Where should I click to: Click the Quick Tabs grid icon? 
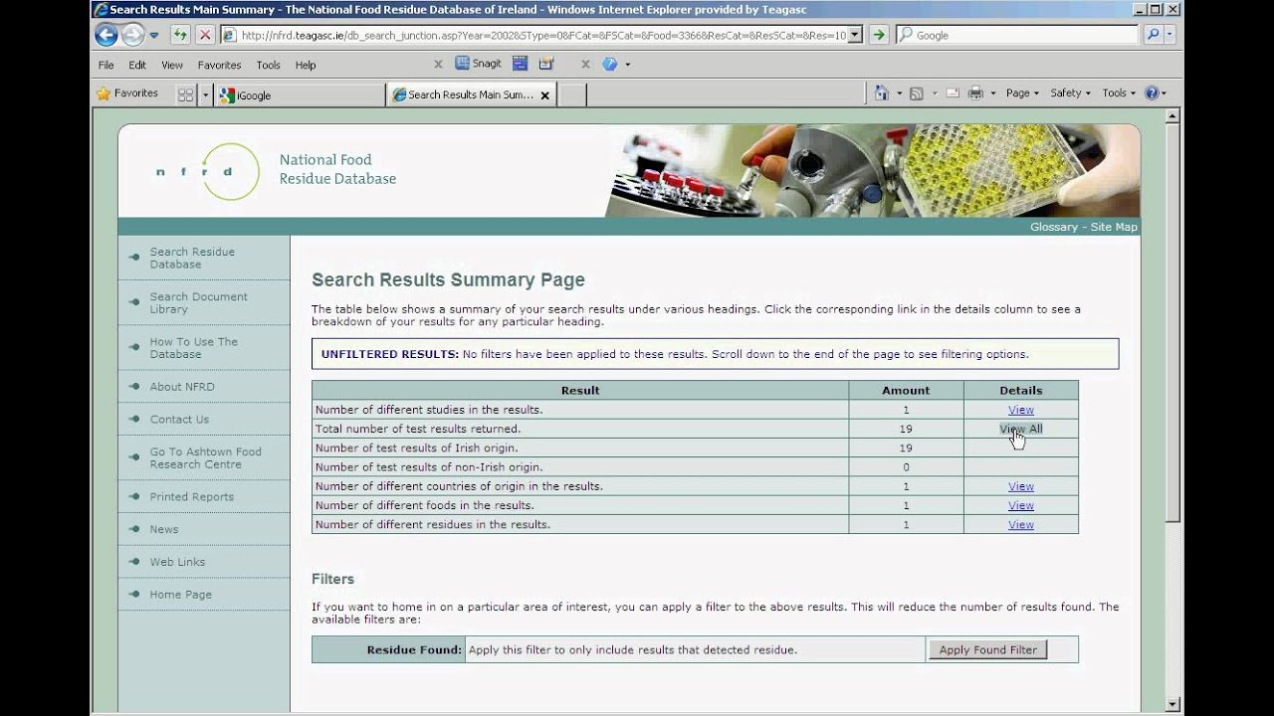(x=185, y=94)
